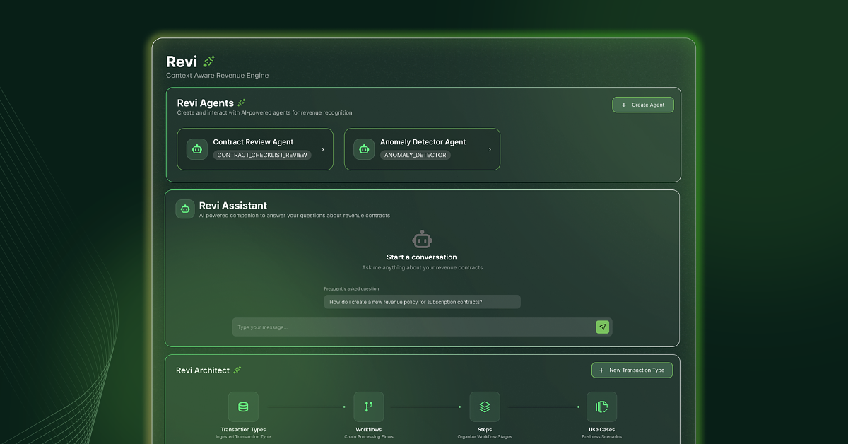This screenshot has width=848, height=444.
Task: Click the send message paper-plane icon
Action: coord(602,327)
